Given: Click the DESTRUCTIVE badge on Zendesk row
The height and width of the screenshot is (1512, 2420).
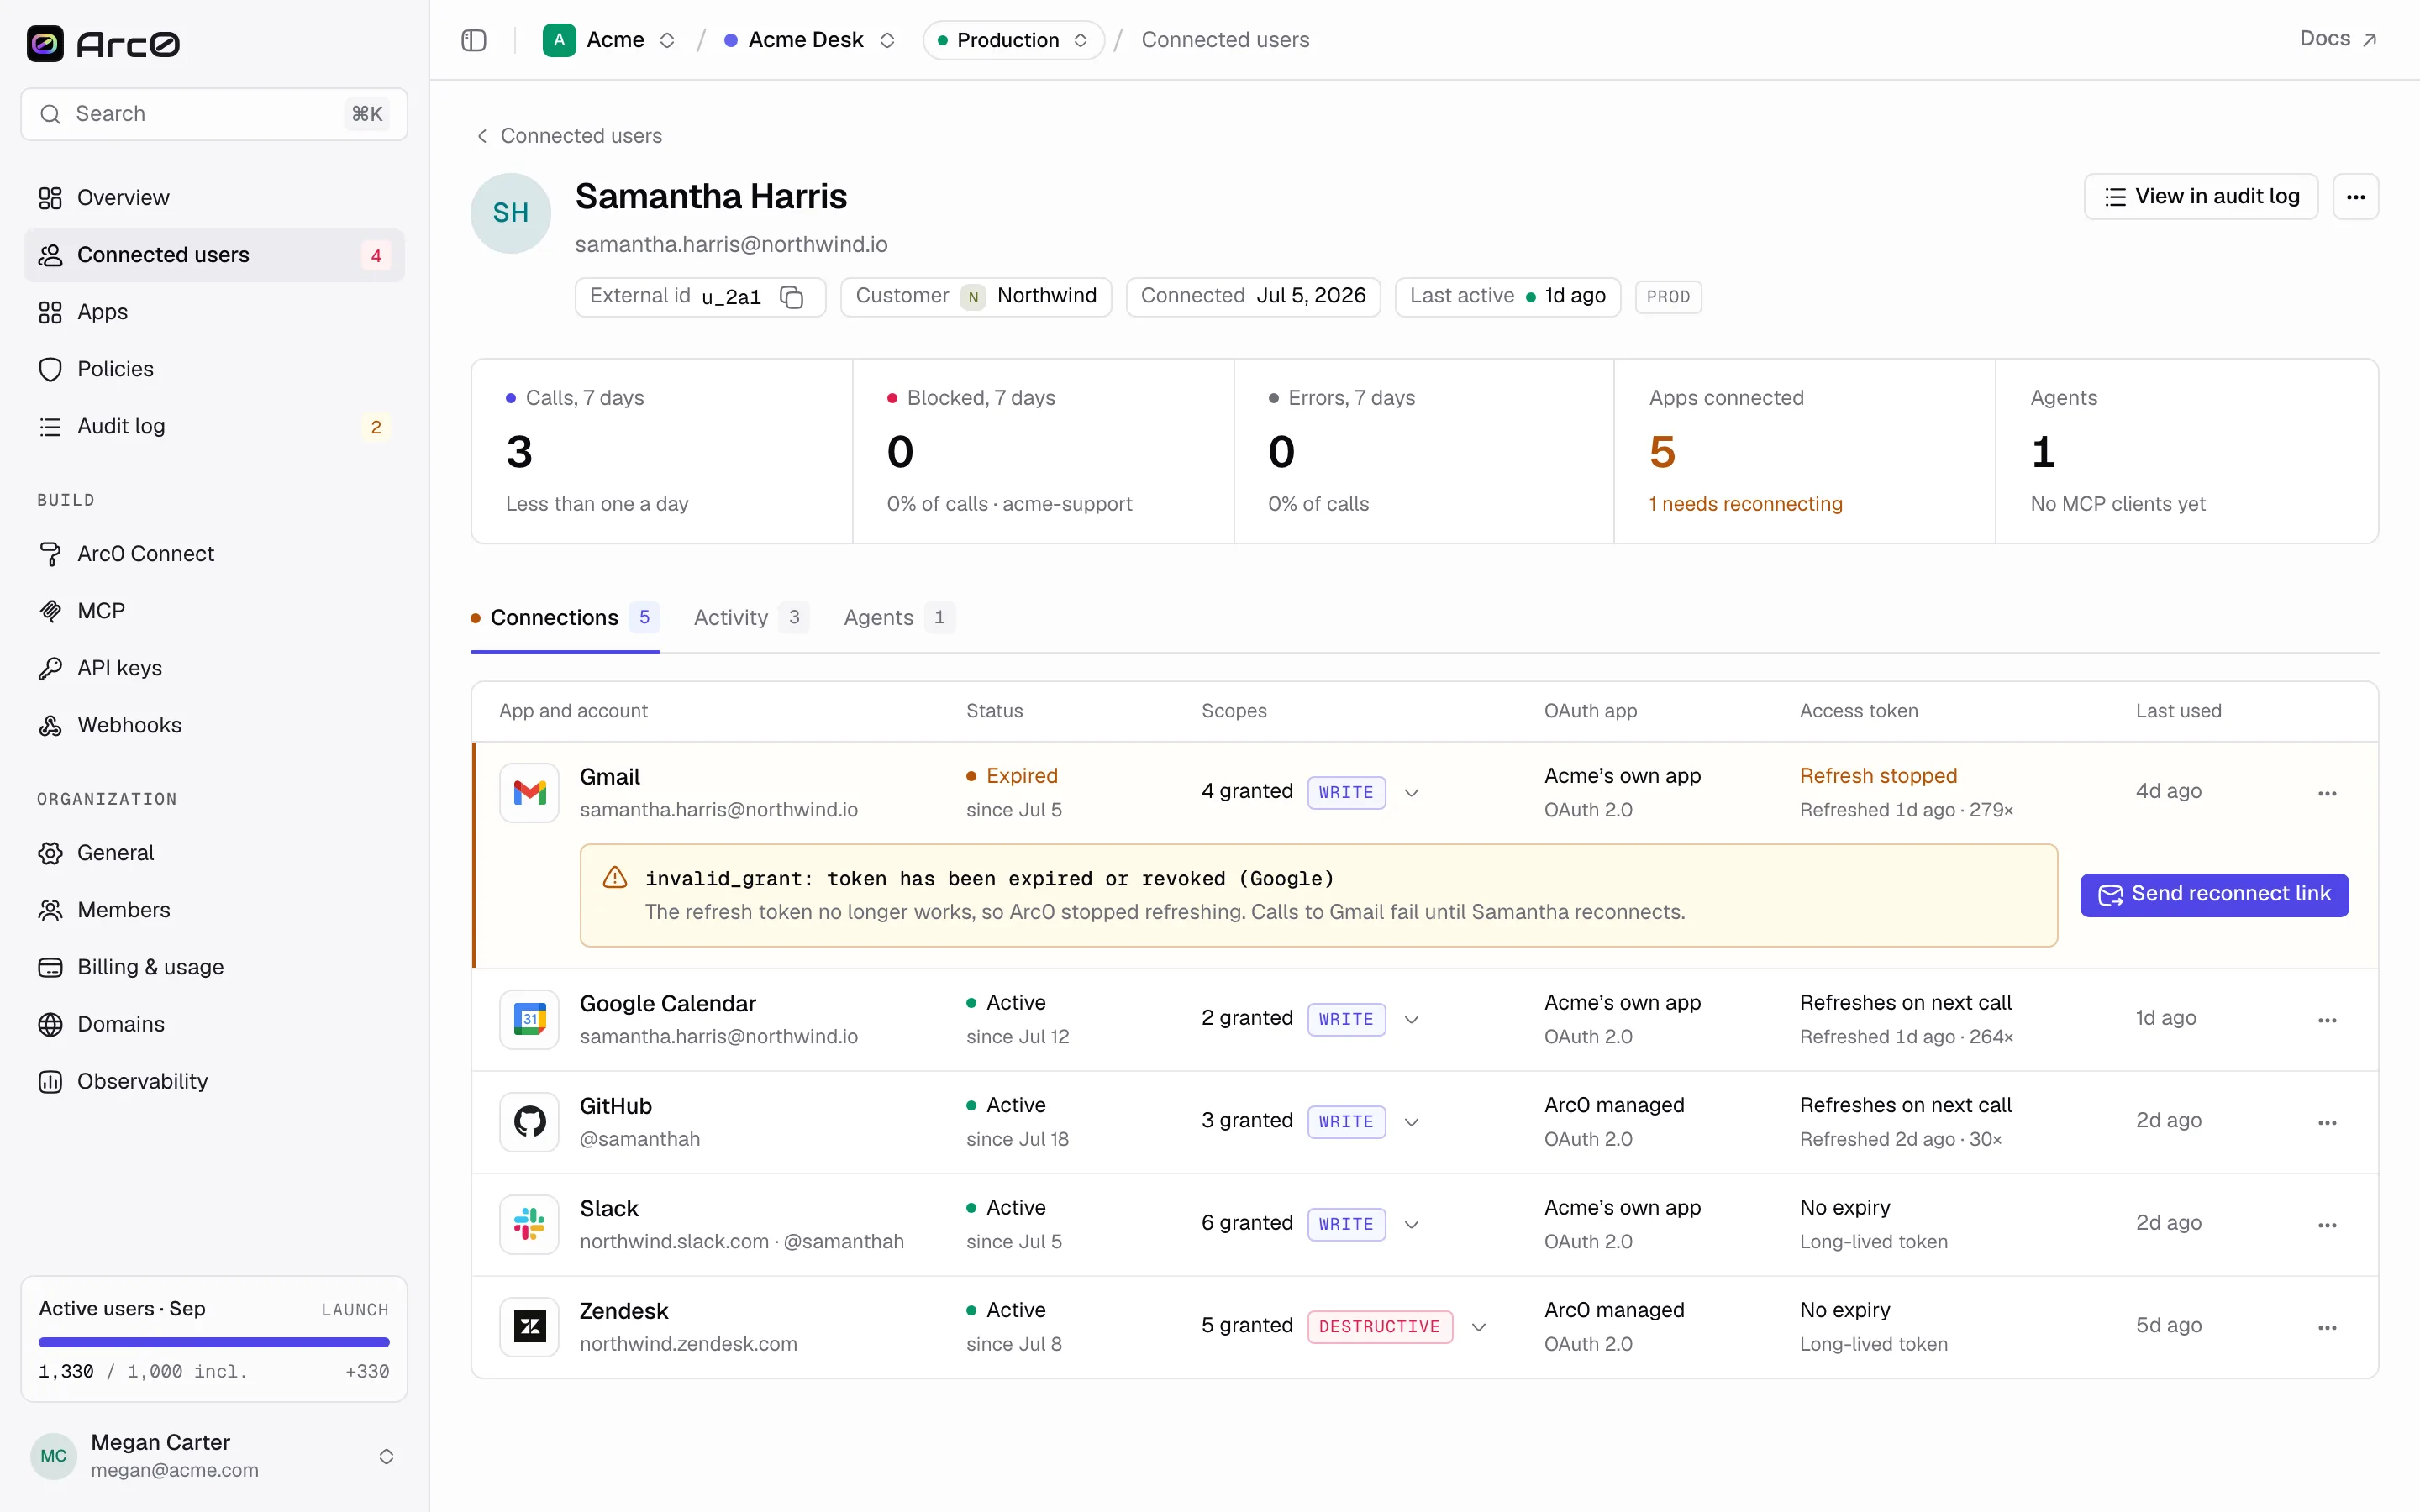Looking at the screenshot, I should [x=1379, y=1327].
